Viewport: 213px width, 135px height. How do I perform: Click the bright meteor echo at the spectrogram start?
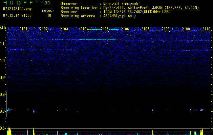point(9,110)
